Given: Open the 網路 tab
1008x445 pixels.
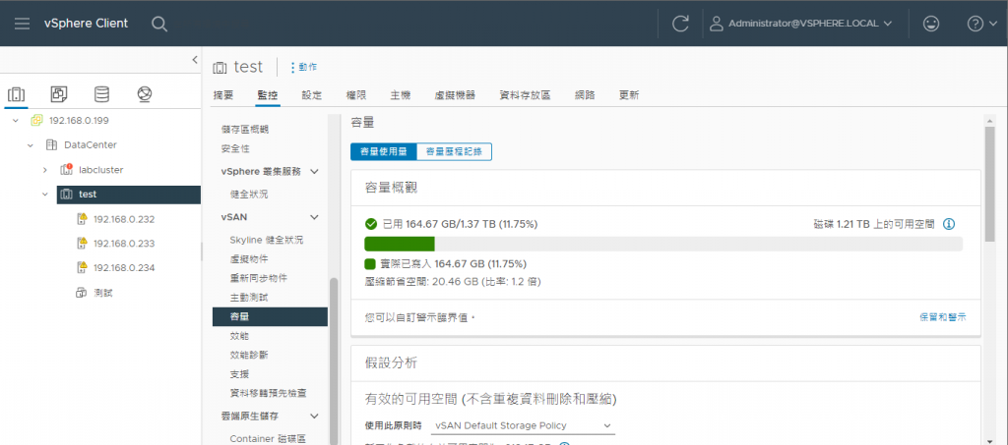Looking at the screenshot, I should point(585,95).
